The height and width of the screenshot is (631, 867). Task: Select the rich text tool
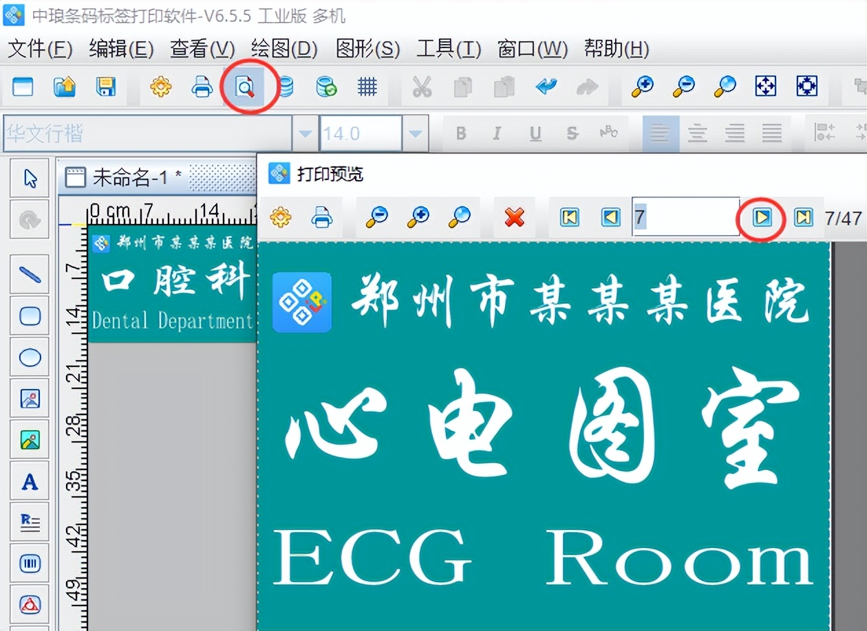[30, 522]
